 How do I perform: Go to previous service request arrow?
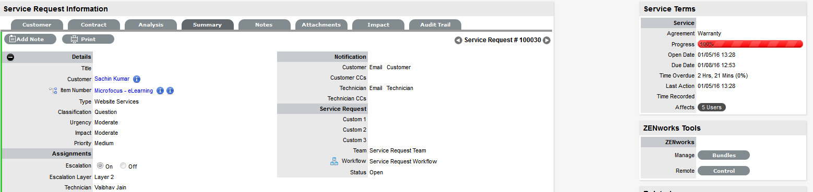tap(458, 40)
